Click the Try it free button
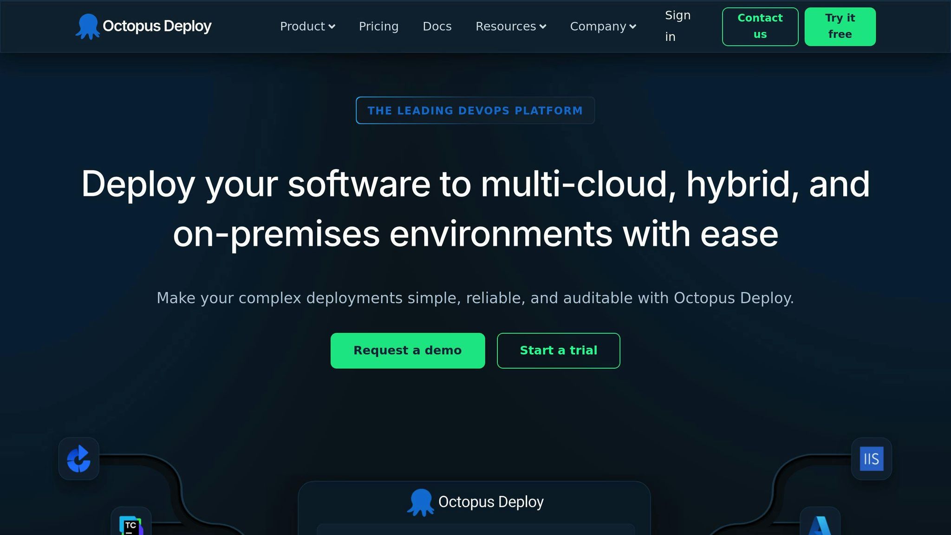The width and height of the screenshot is (951, 535). [840, 26]
